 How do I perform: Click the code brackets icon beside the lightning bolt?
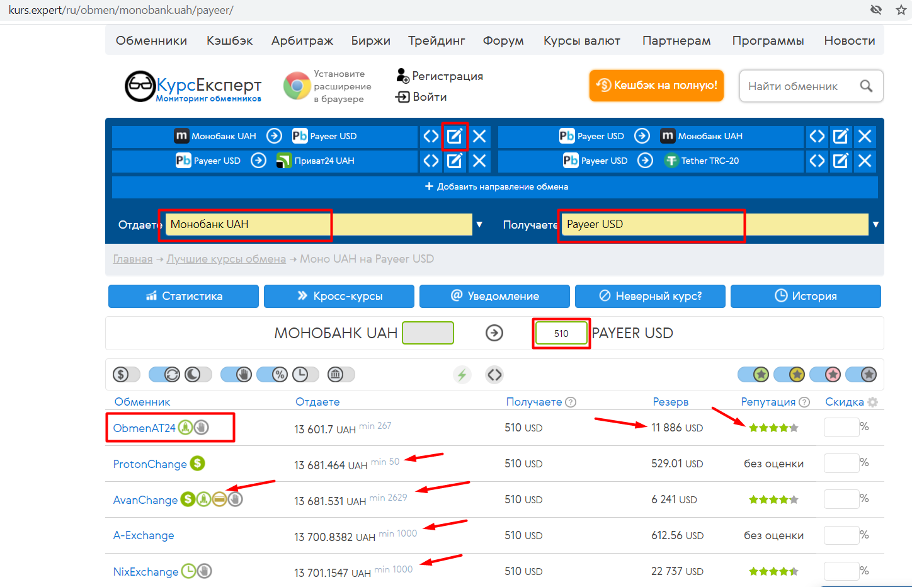[x=494, y=375]
